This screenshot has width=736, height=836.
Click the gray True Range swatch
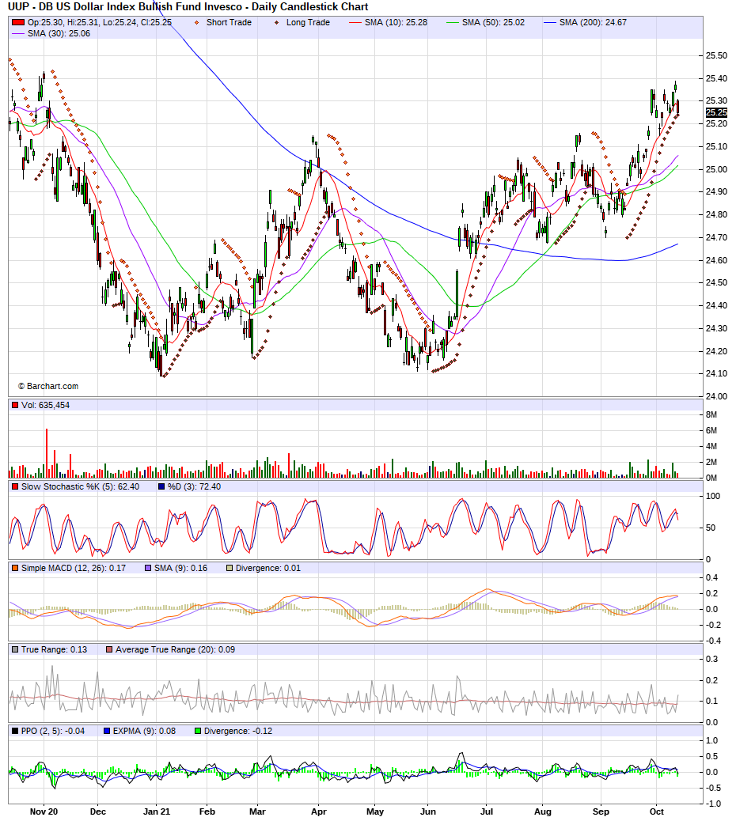(15, 650)
